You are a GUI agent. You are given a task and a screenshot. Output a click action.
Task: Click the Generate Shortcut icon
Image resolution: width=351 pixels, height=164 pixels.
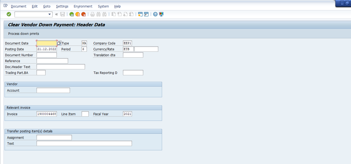(x=146, y=14)
